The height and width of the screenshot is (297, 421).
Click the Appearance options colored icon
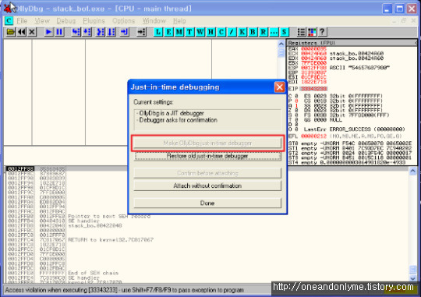click(x=312, y=32)
